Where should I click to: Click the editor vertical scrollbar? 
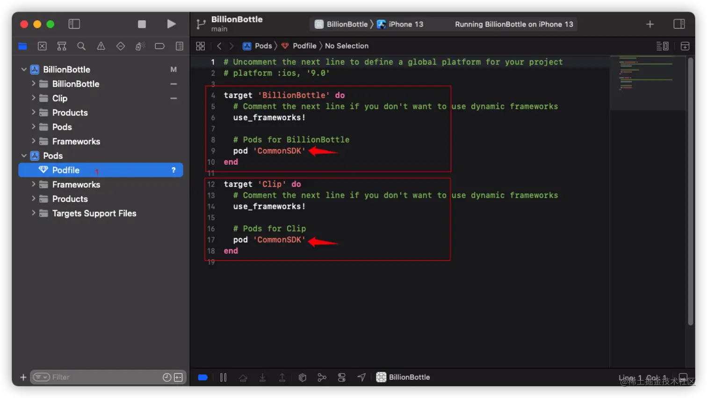[x=690, y=191]
